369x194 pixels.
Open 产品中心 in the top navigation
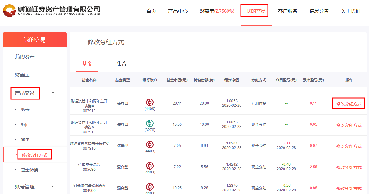pos(178,11)
